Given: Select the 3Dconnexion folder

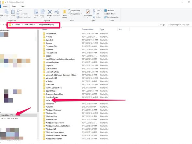Looking at the screenshot, I should point(51,33).
